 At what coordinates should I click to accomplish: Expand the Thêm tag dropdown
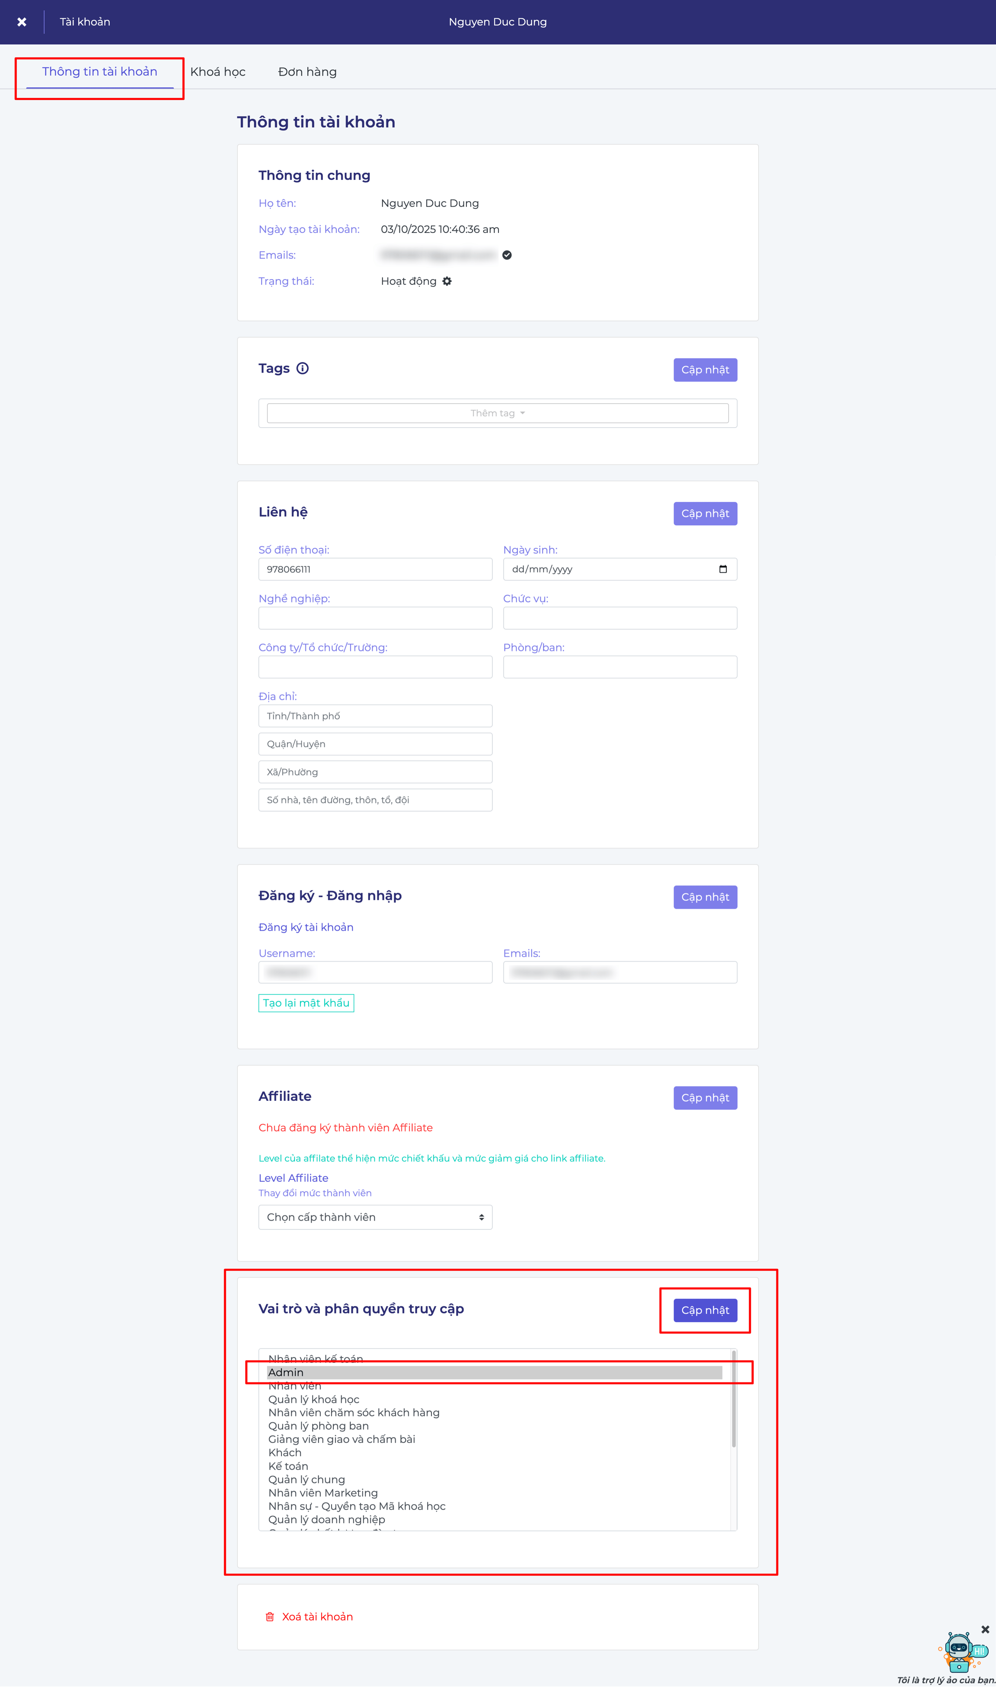498,413
